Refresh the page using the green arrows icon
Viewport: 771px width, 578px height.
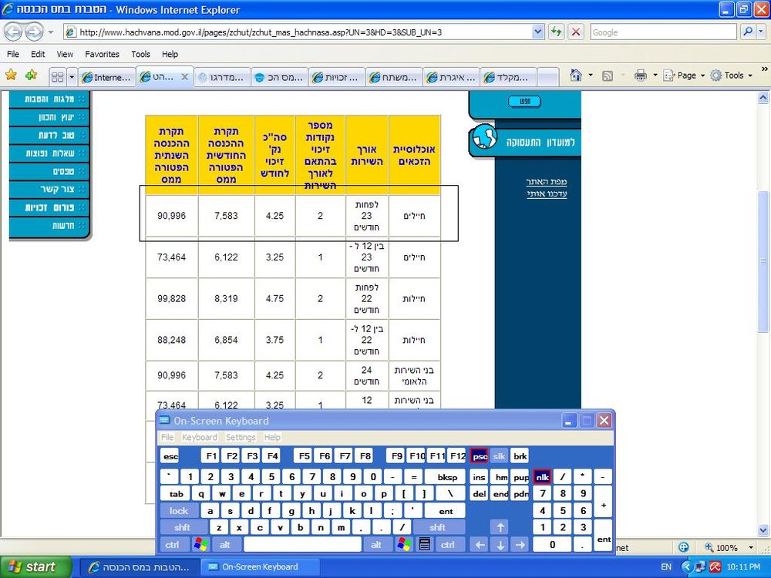[556, 32]
